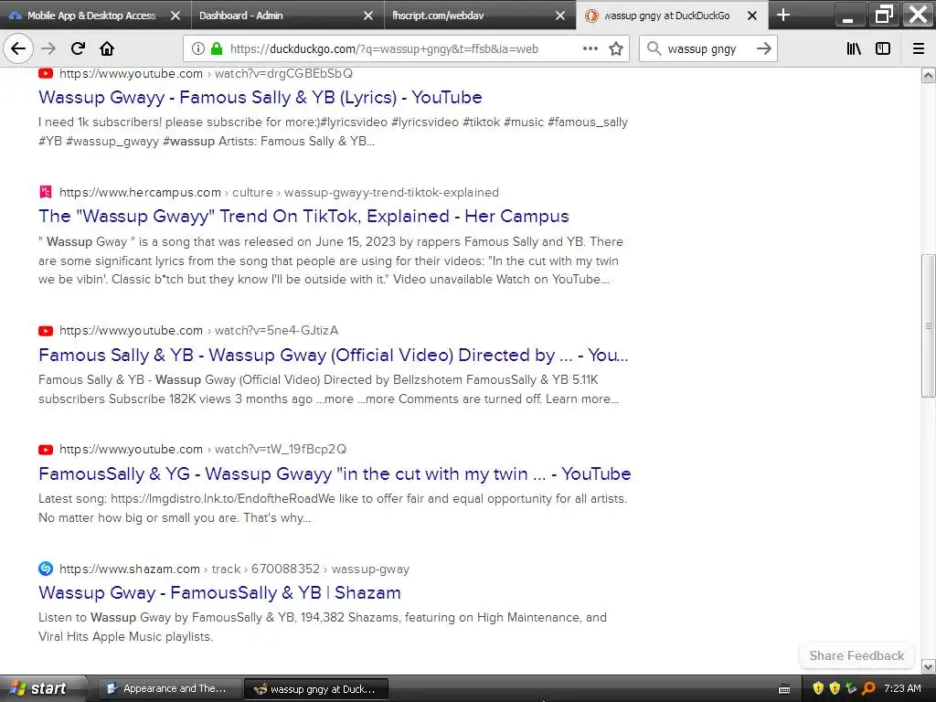Open the browser home page
Image resolution: width=936 pixels, height=702 pixels.
click(107, 49)
